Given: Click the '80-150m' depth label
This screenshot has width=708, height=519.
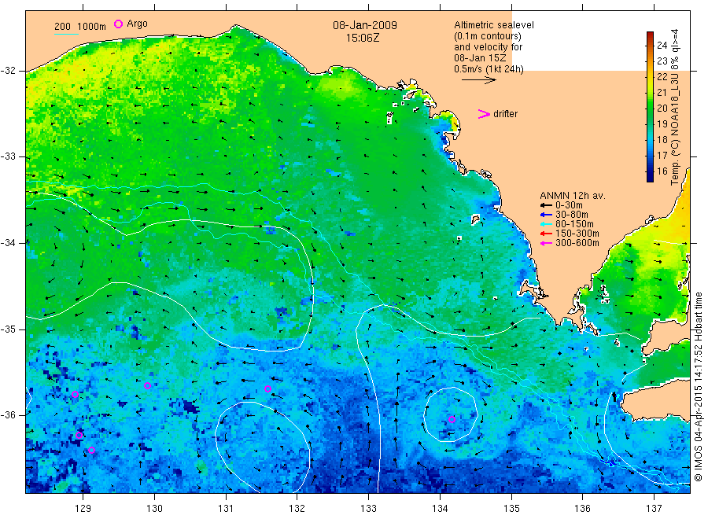Looking at the screenshot, I should 574,224.
